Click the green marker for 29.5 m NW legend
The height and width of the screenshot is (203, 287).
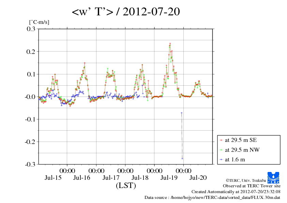pyautogui.click(x=221, y=150)
